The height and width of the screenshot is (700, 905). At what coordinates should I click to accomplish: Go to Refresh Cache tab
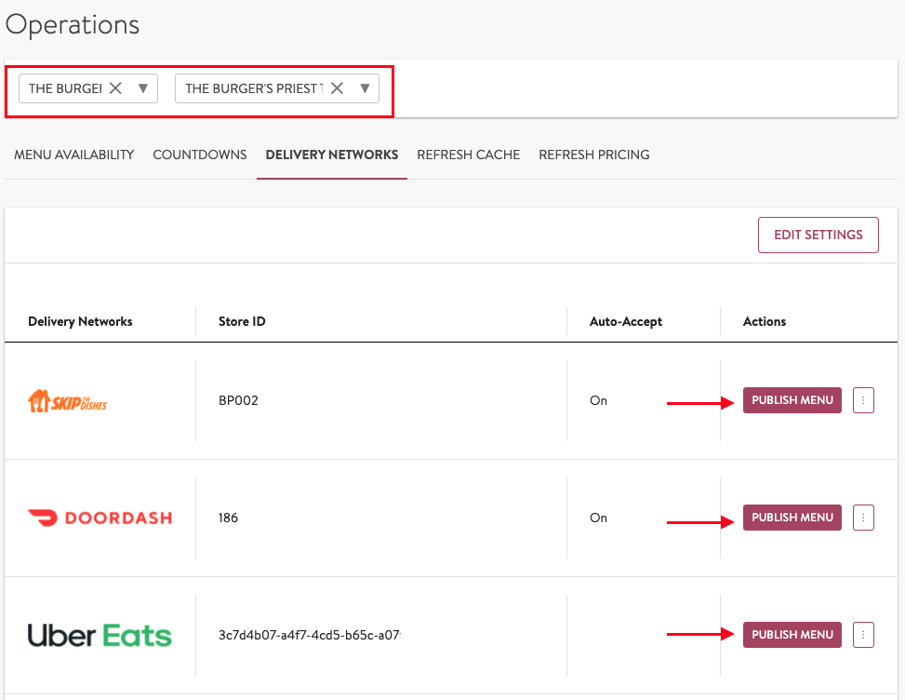pyautogui.click(x=468, y=155)
